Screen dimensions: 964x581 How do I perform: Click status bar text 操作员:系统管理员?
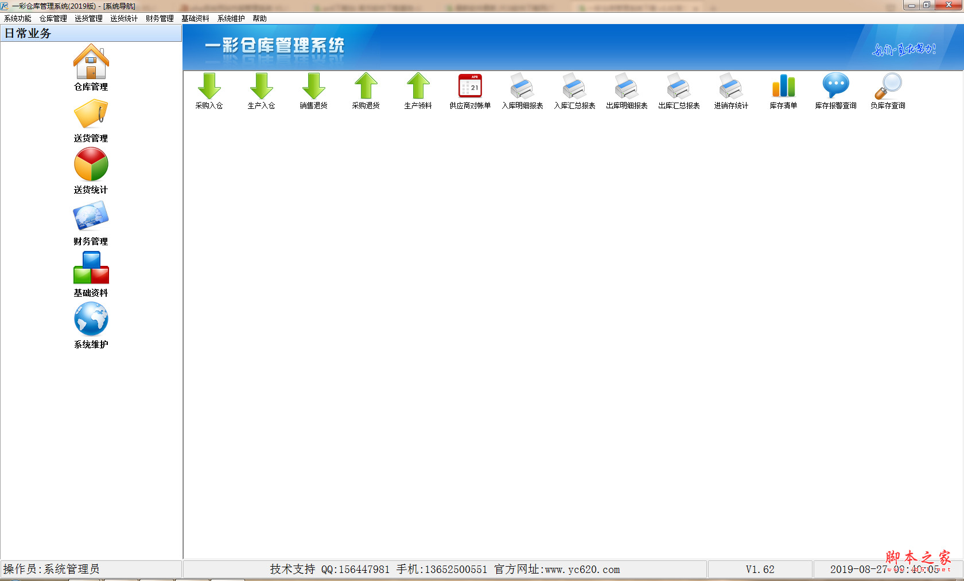click(52, 569)
